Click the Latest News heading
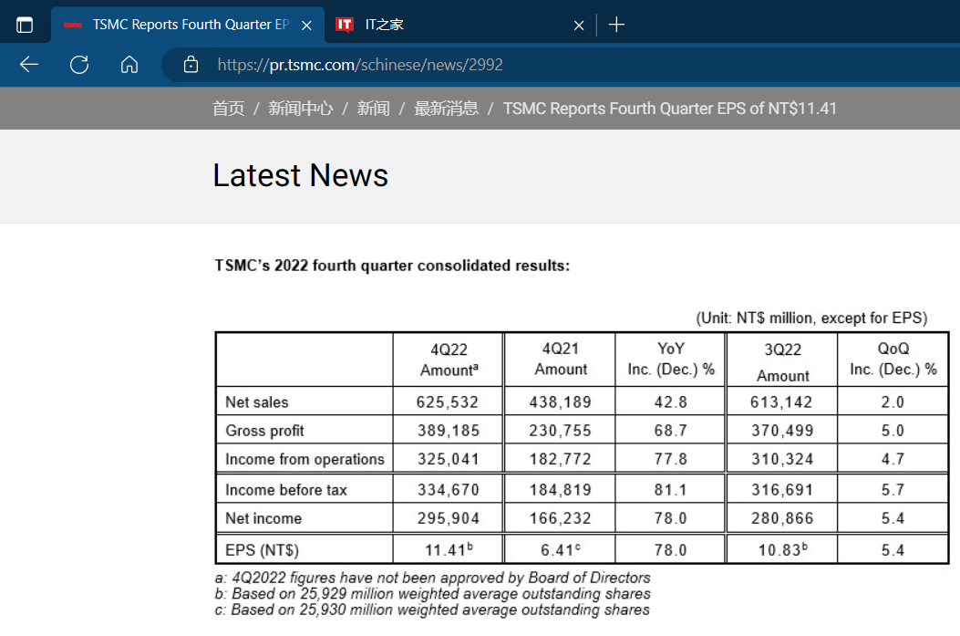 (301, 175)
